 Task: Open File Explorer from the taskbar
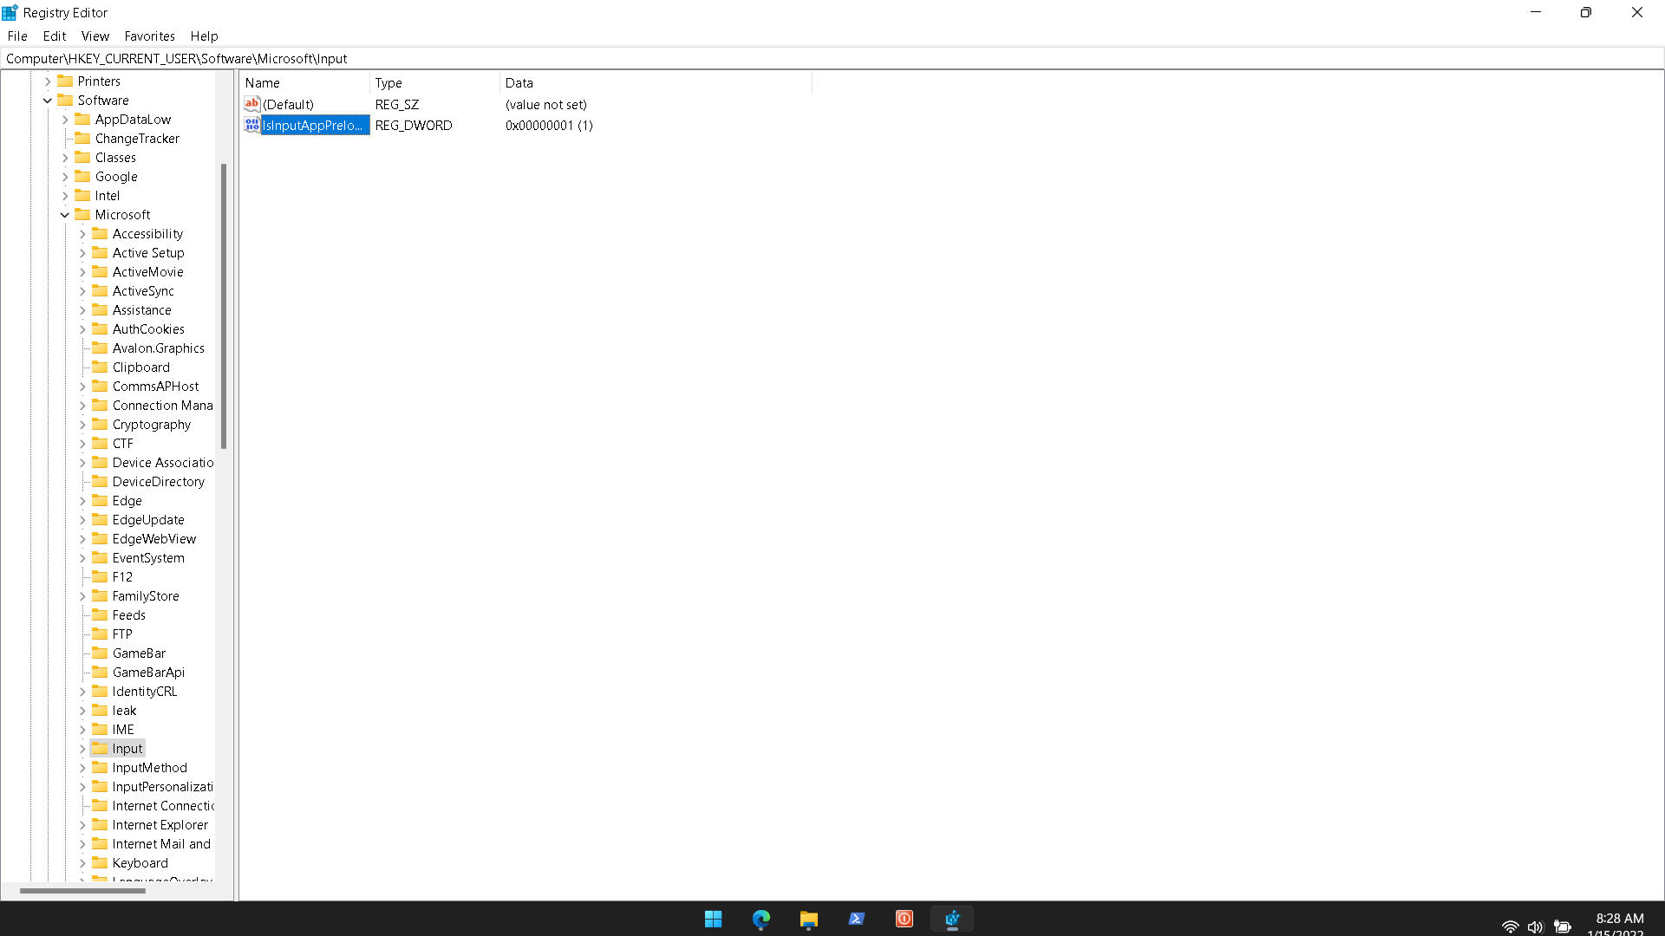tap(808, 919)
